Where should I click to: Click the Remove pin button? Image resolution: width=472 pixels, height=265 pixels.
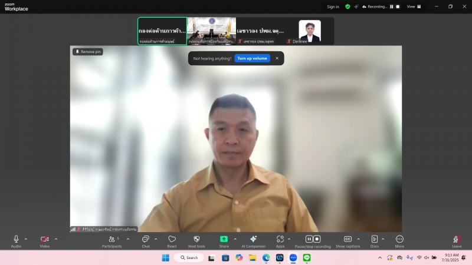point(88,52)
